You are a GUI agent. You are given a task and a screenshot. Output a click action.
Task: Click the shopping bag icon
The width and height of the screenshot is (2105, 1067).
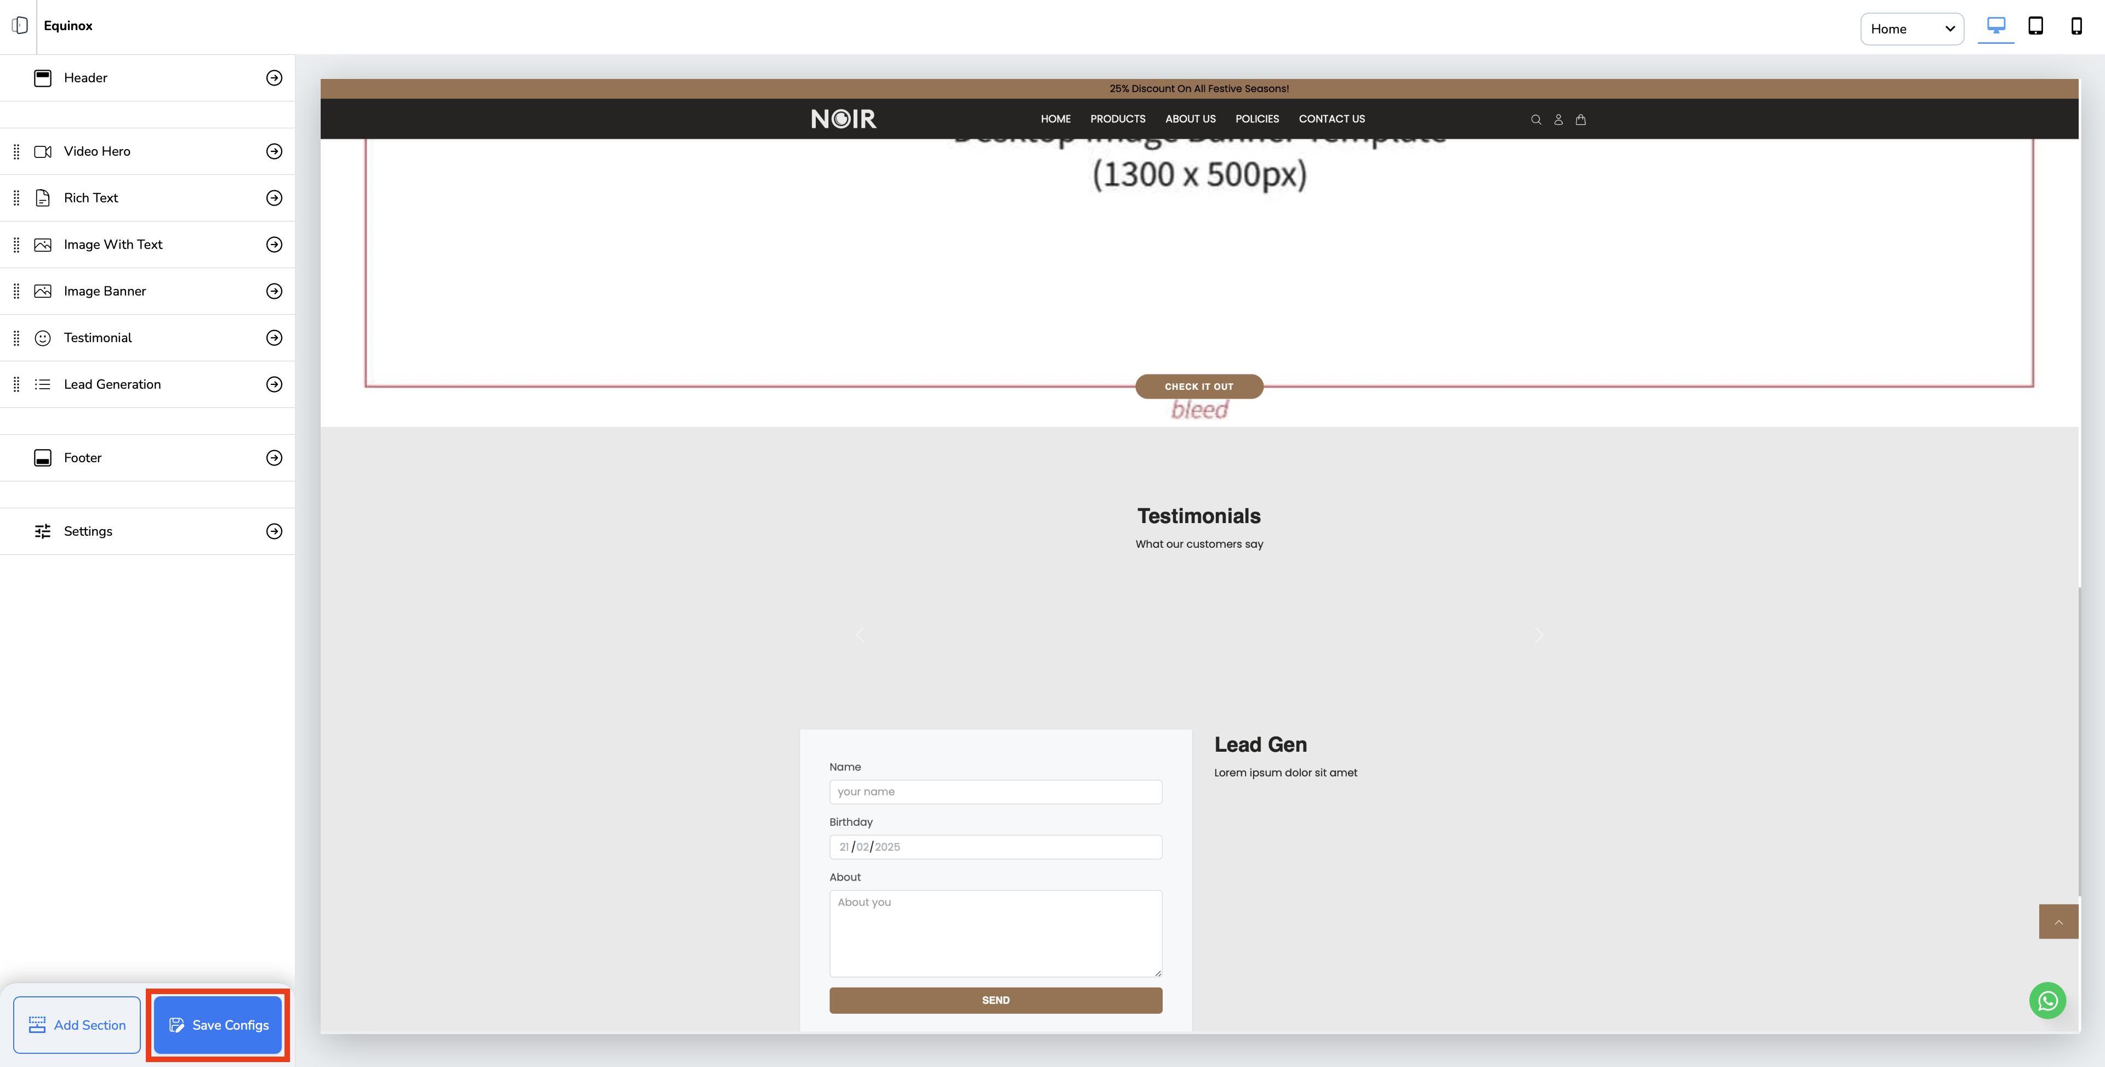1580,120
